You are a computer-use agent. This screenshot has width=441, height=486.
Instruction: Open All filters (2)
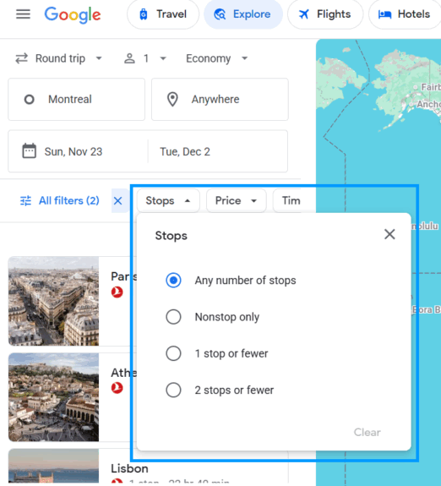[x=59, y=201]
